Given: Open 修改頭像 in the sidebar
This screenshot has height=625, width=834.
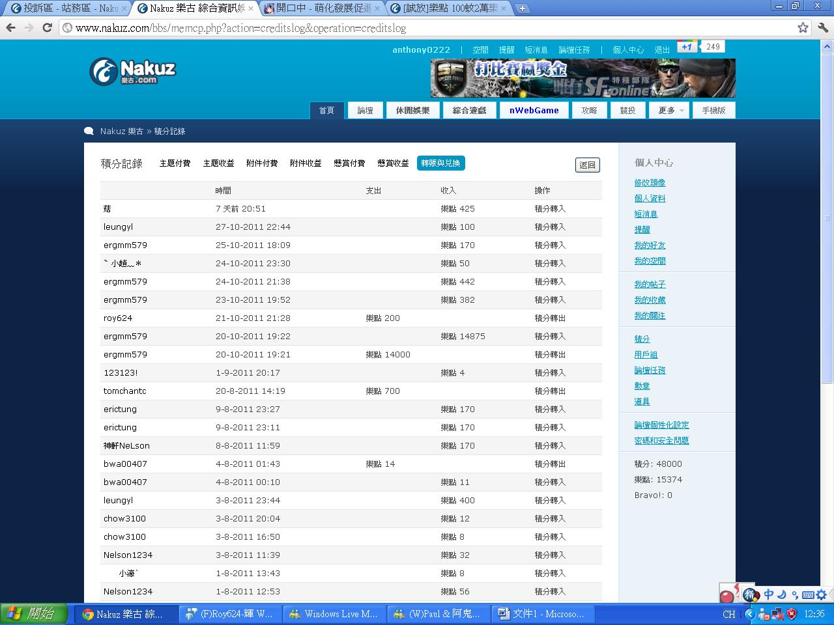Looking at the screenshot, I should (x=650, y=183).
